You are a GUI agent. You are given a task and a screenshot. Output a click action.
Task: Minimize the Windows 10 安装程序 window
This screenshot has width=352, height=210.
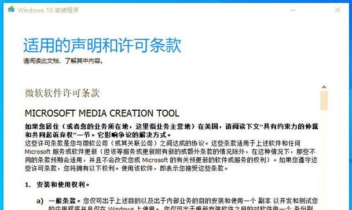coord(293,10)
